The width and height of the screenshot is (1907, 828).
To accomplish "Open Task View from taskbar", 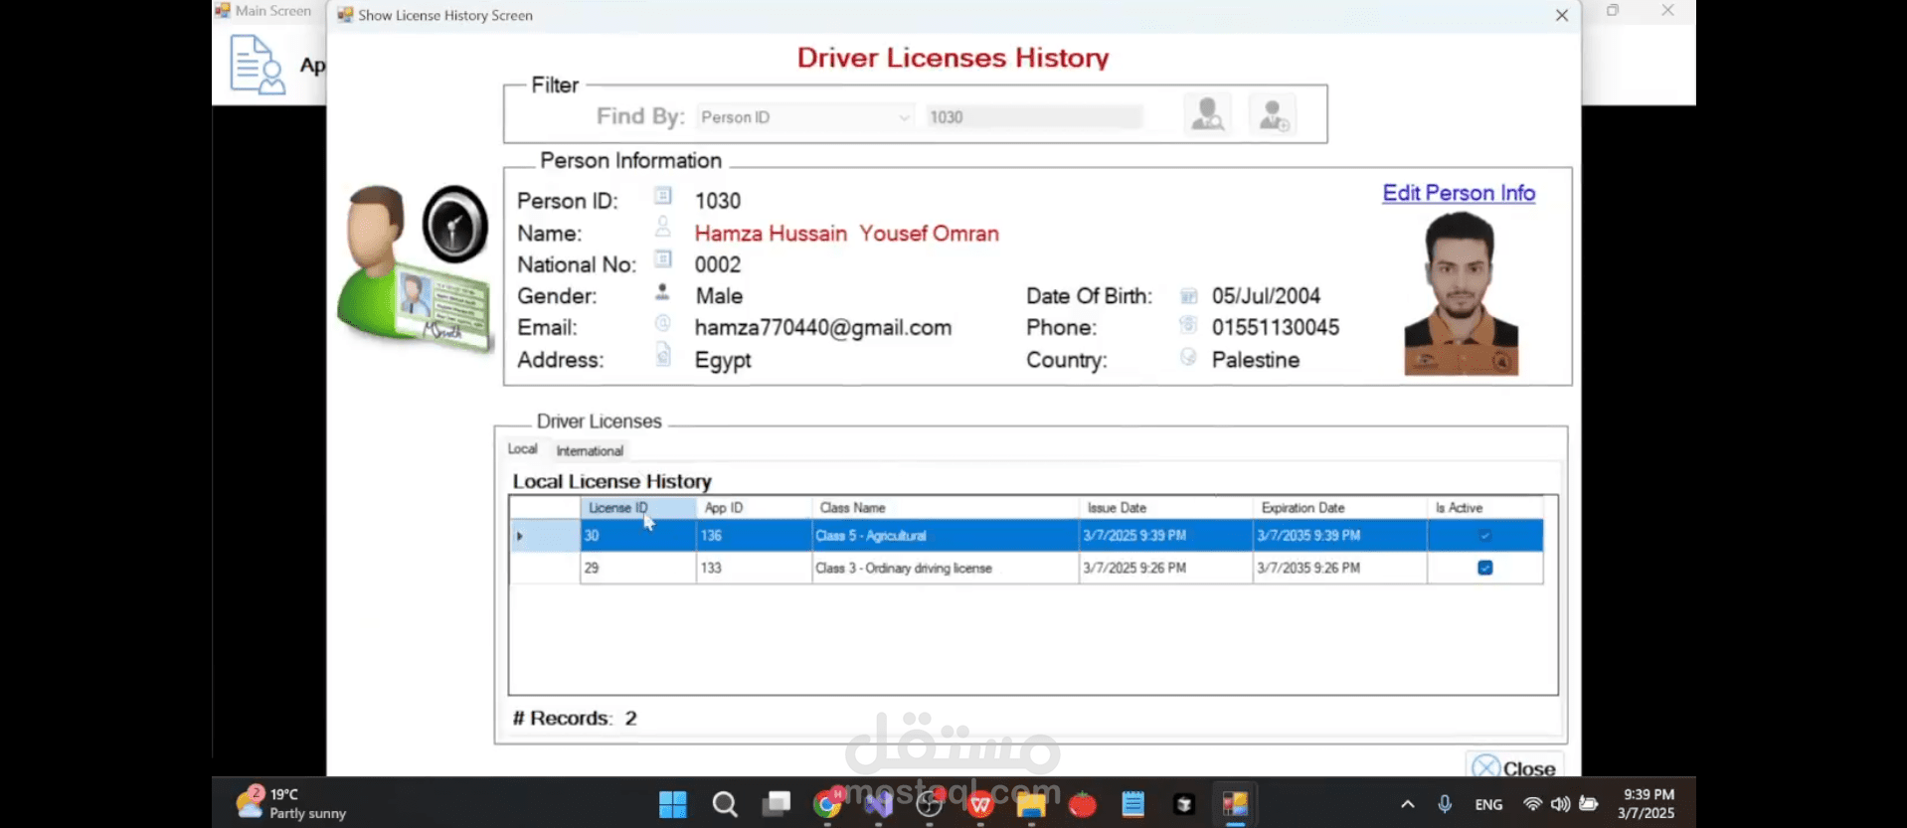I will click(x=777, y=803).
